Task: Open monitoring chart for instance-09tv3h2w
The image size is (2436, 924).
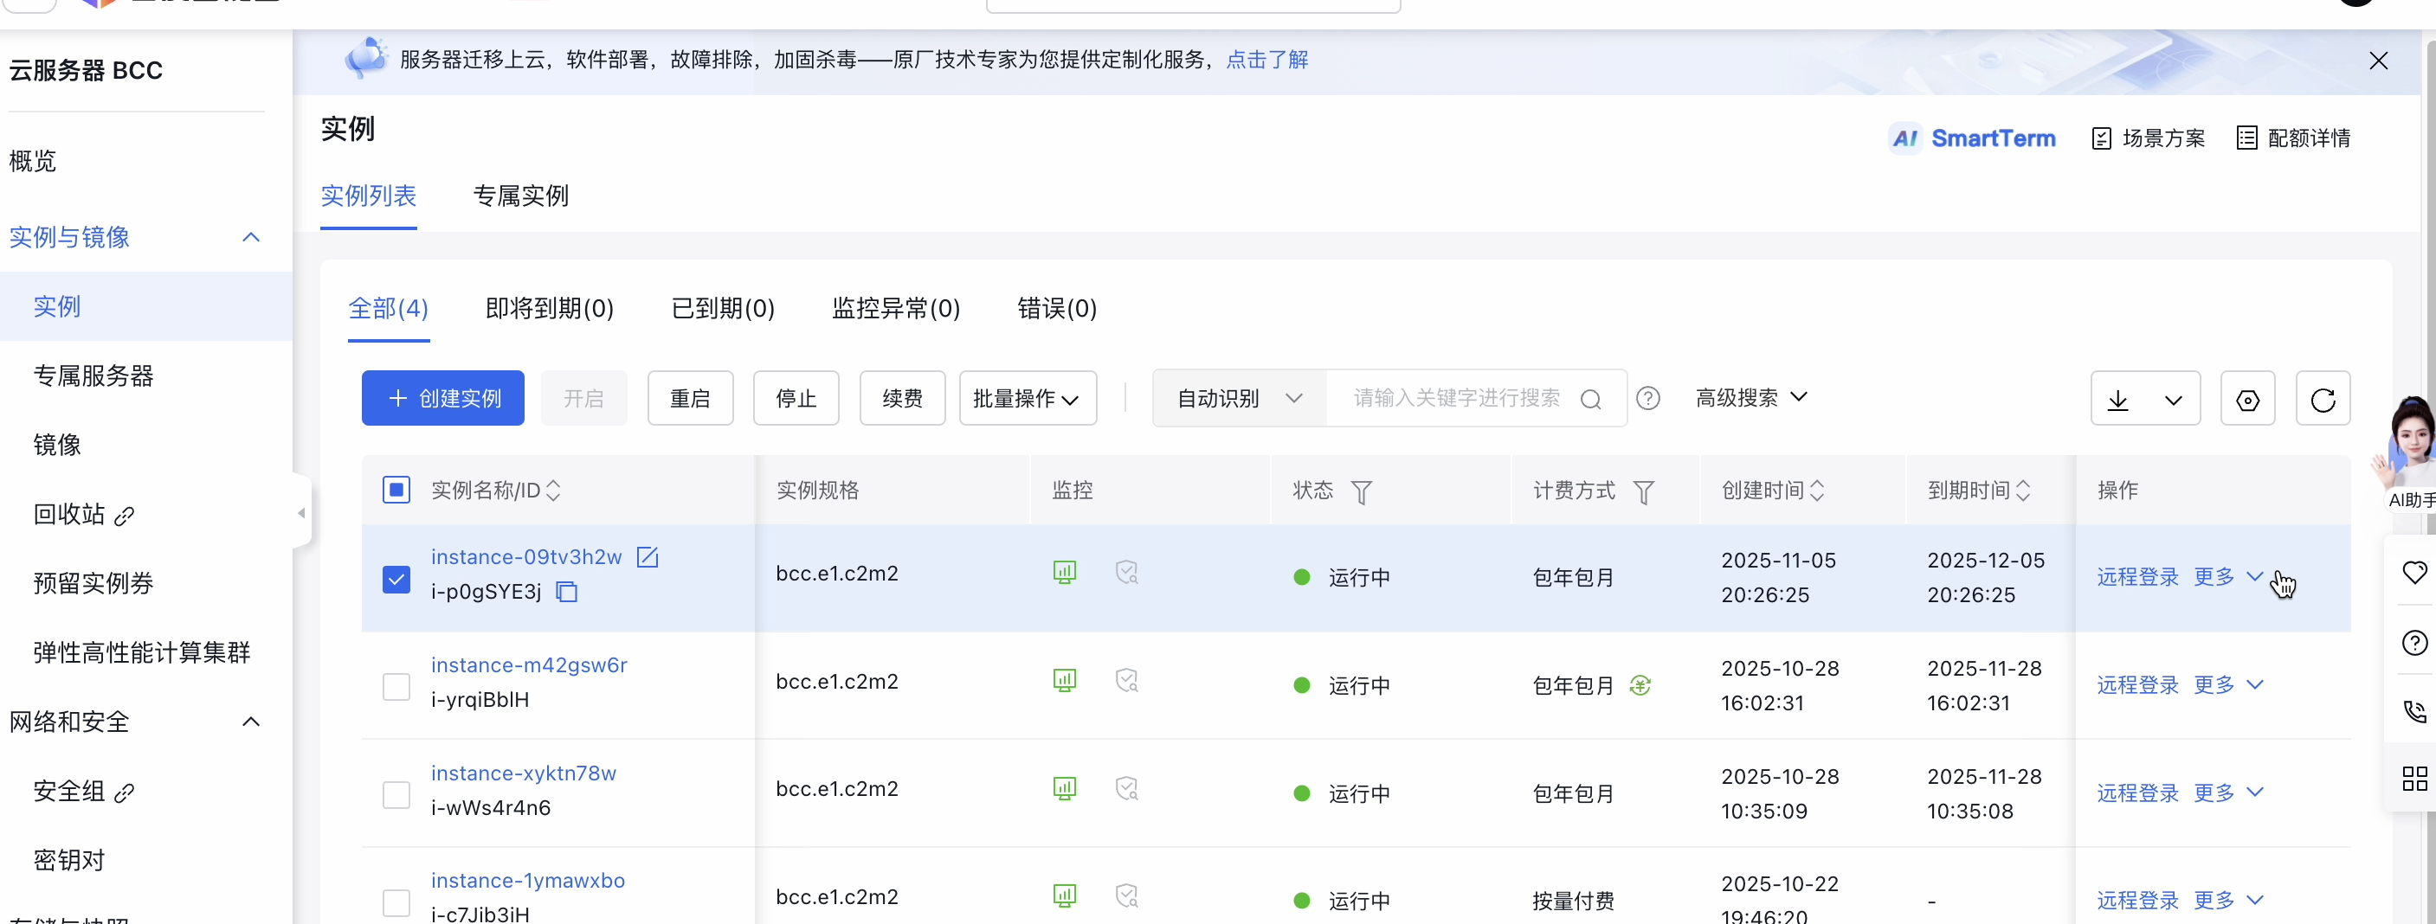Action: (1066, 573)
